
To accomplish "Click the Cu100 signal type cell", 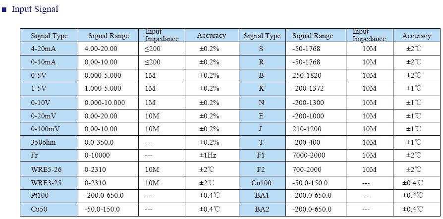I will pyautogui.click(x=262, y=183).
